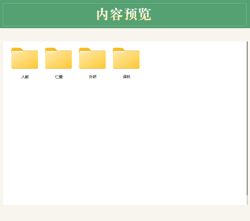Select the 外研 folder name label
Image resolution: width=250 pixels, height=221 pixels.
pyautogui.click(x=93, y=77)
